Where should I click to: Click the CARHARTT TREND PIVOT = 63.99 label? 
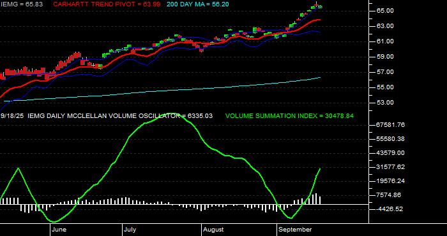107,4
